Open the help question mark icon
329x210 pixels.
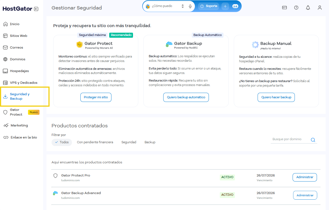pyautogui.click(x=296, y=8)
